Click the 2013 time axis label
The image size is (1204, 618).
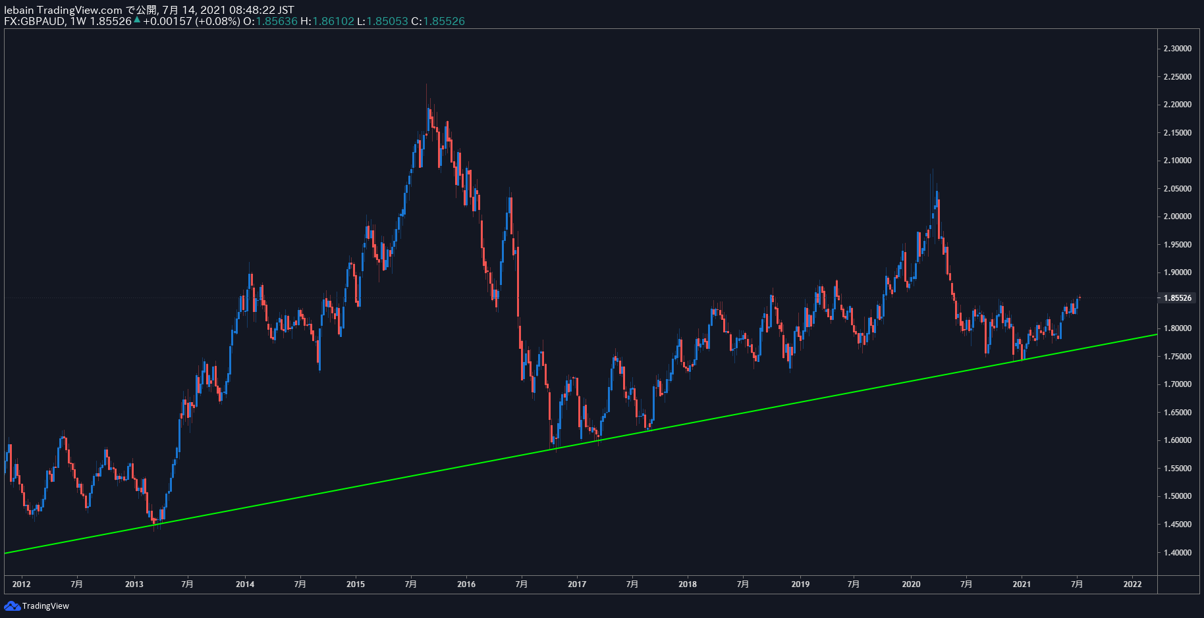134,584
